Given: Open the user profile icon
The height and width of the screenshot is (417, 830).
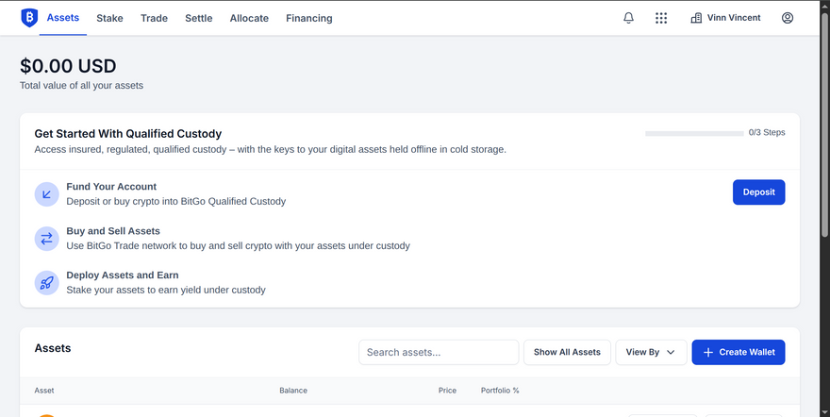Looking at the screenshot, I should click(x=788, y=18).
